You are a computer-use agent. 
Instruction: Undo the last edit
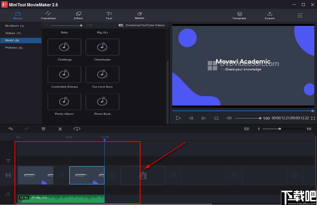tap(10, 129)
